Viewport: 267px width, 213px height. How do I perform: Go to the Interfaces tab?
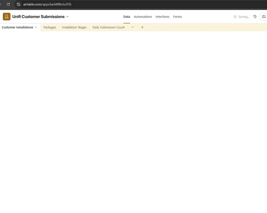coord(162,17)
